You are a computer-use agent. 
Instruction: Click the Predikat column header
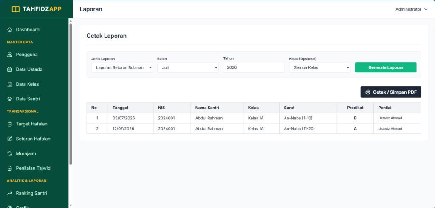pos(355,108)
